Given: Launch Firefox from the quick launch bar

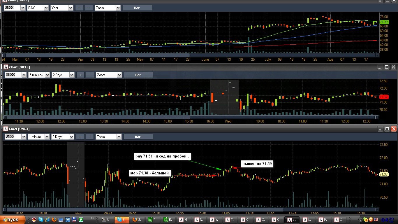Looking at the screenshot, I should pos(54,220).
